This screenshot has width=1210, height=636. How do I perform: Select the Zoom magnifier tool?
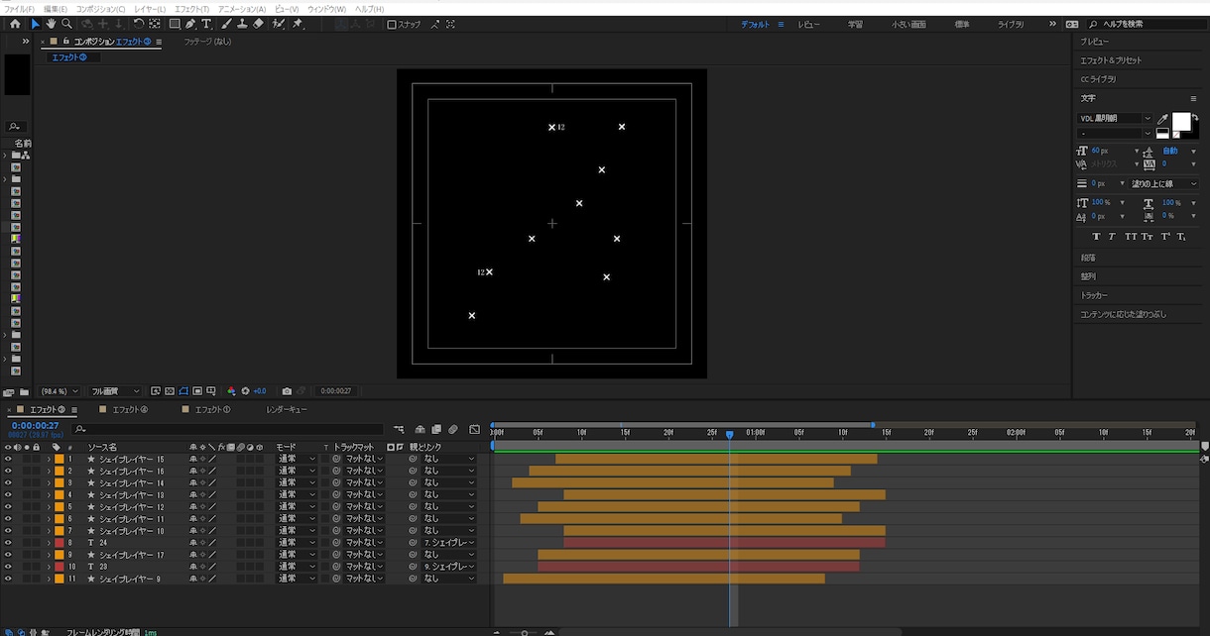pos(66,24)
